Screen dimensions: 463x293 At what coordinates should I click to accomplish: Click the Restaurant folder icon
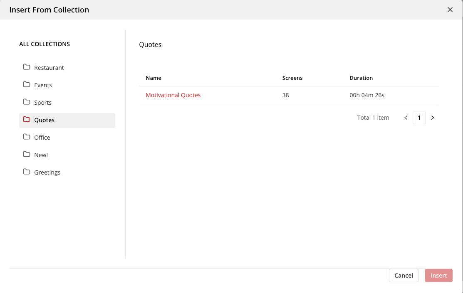[27, 67]
